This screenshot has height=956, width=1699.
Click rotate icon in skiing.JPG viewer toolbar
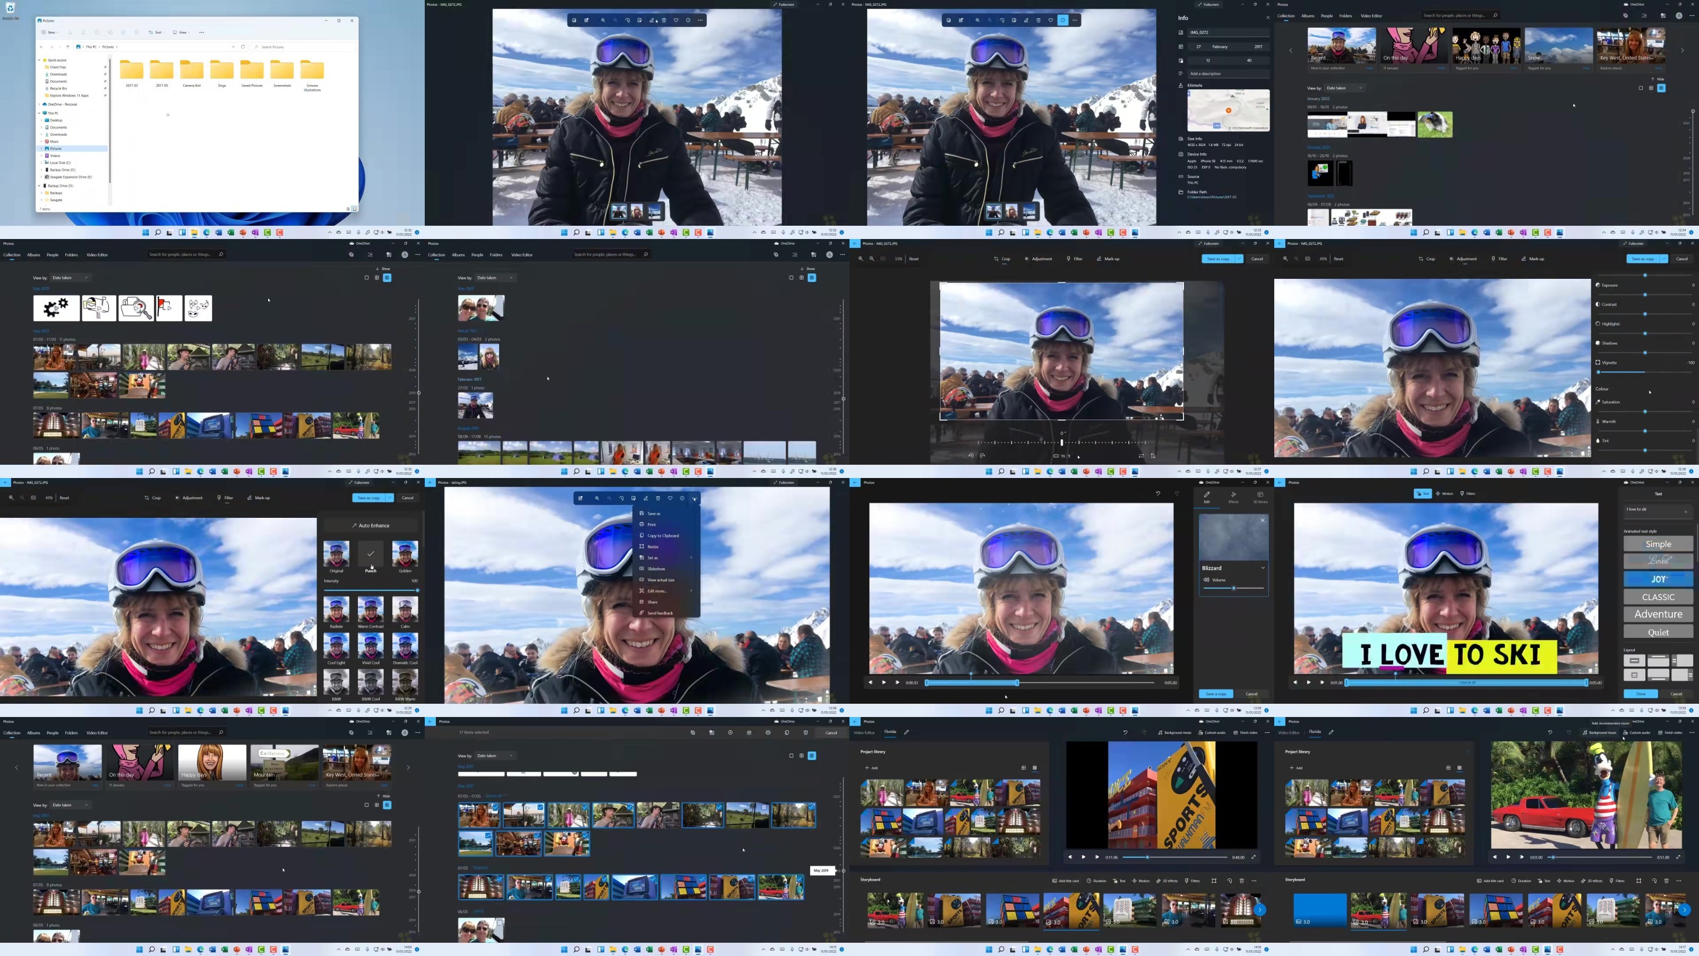point(621,498)
